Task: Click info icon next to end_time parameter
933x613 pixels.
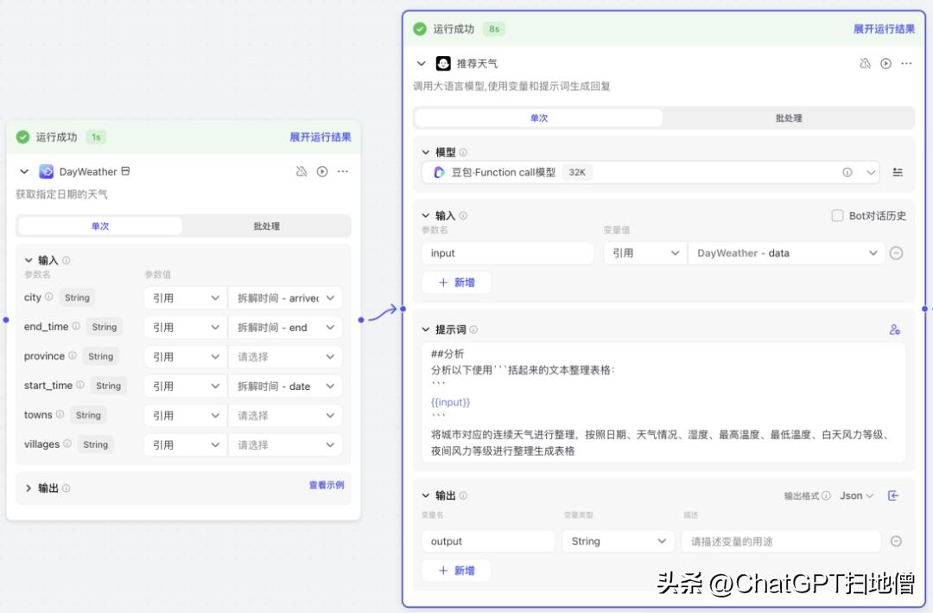Action: [76, 326]
